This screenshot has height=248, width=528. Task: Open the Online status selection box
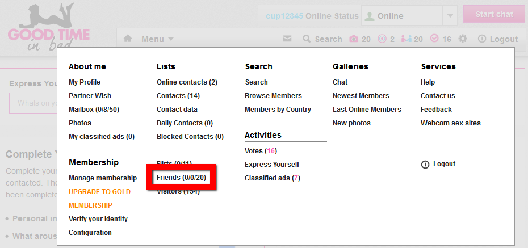[401, 16]
